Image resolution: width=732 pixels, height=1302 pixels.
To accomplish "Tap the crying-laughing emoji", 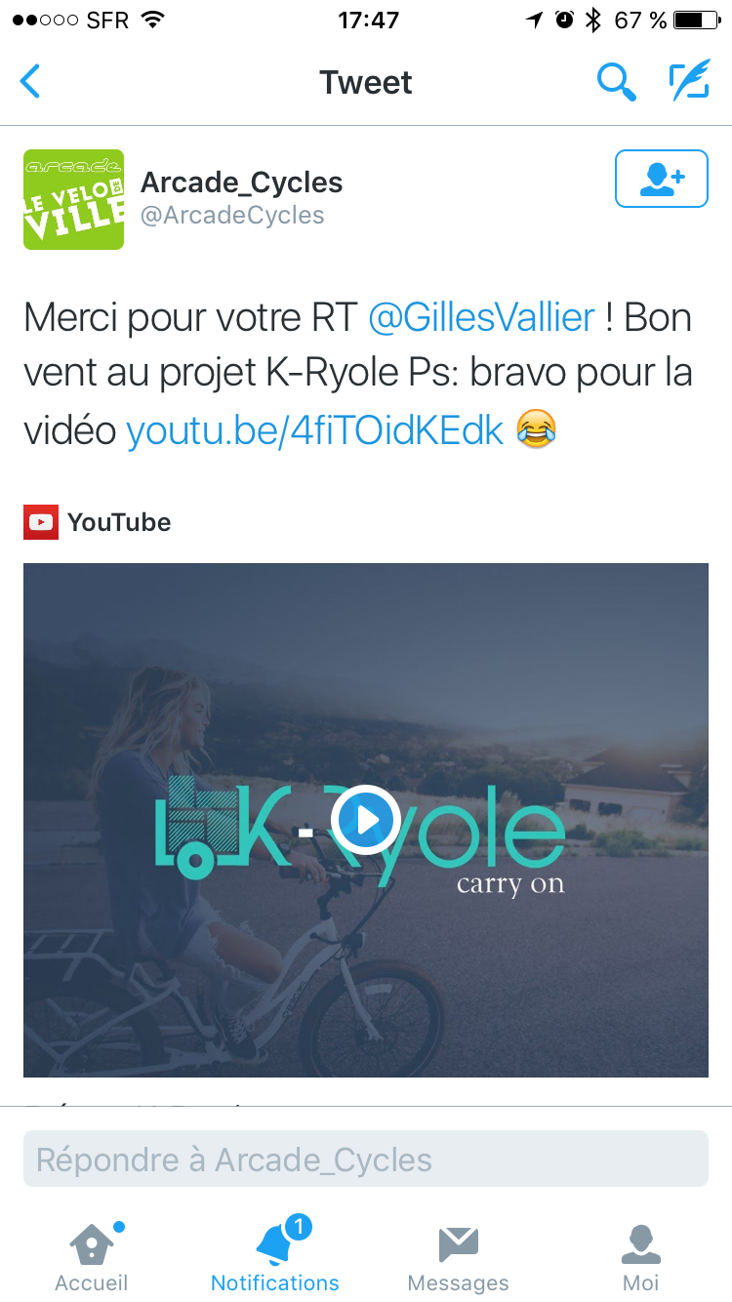I will (537, 428).
